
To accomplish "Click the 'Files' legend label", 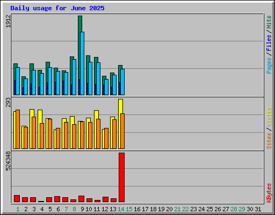I will 269,43.
